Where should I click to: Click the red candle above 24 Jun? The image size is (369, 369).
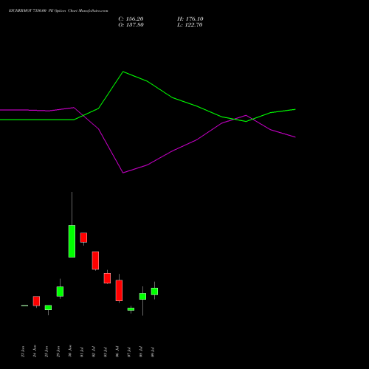[36, 301]
